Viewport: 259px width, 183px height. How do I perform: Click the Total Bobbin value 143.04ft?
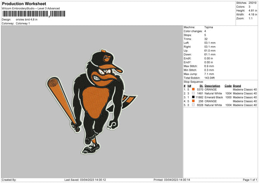pyautogui.click(x=209, y=78)
